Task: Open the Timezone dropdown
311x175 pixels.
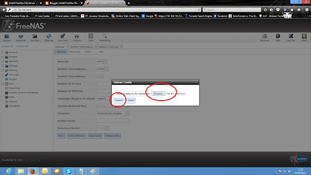Action: pos(127,113)
